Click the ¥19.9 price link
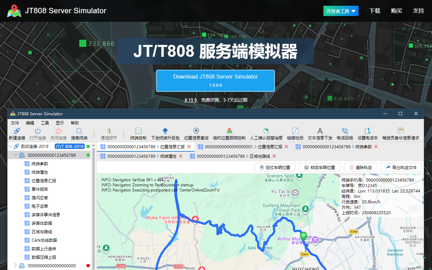432x270 pixels. (x=190, y=100)
